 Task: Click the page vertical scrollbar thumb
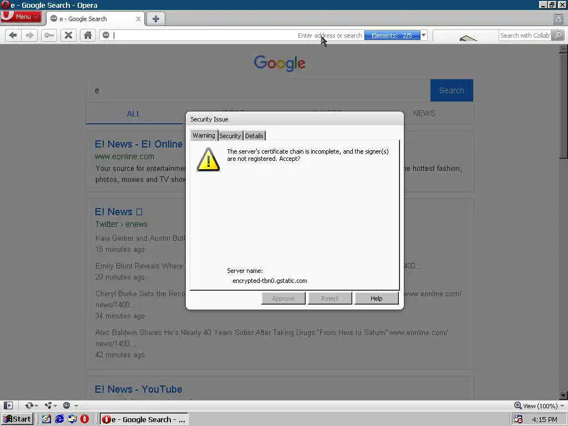[x=564, y=106]
